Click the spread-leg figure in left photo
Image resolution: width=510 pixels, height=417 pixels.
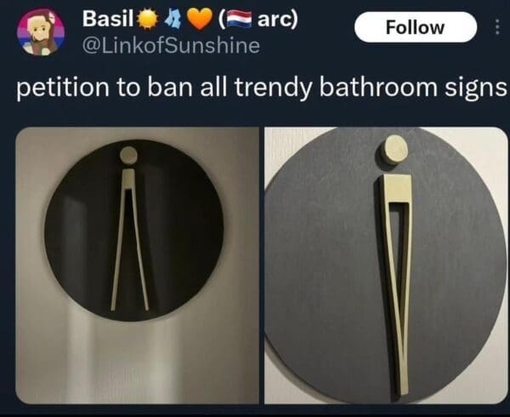129,239
